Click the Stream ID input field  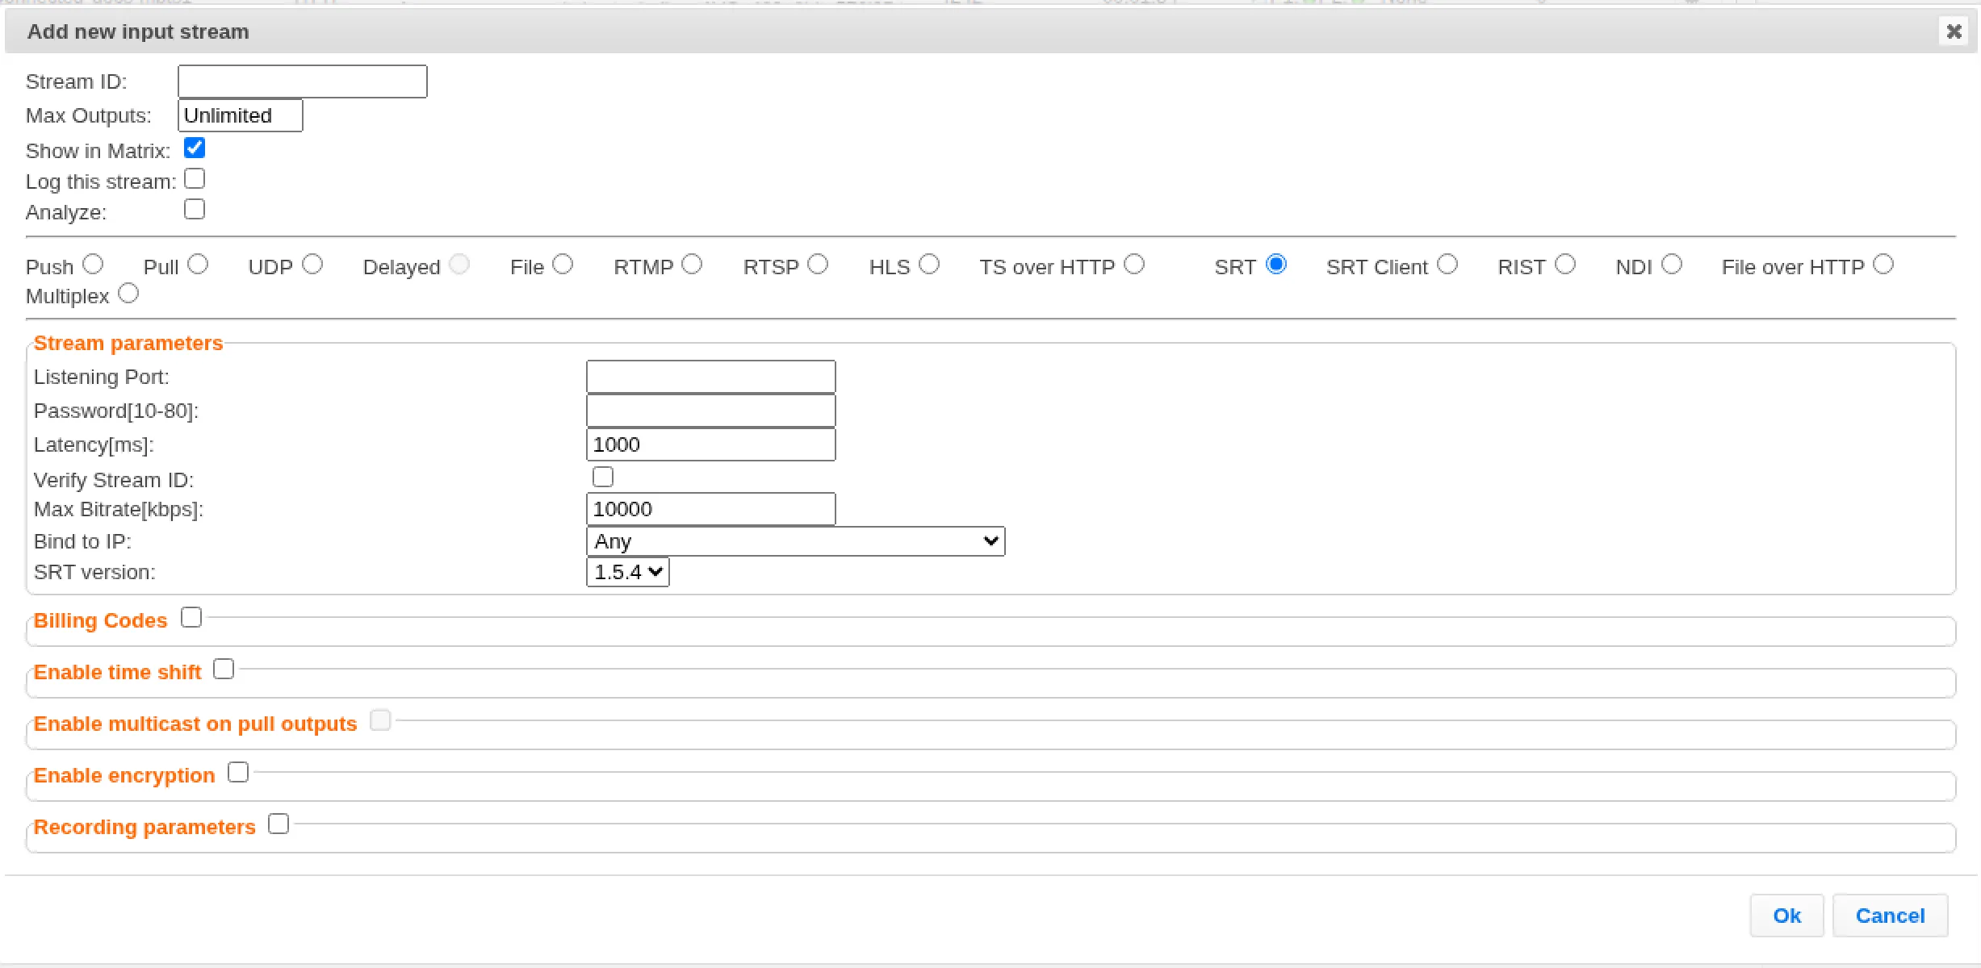click(x=303, y=81)
